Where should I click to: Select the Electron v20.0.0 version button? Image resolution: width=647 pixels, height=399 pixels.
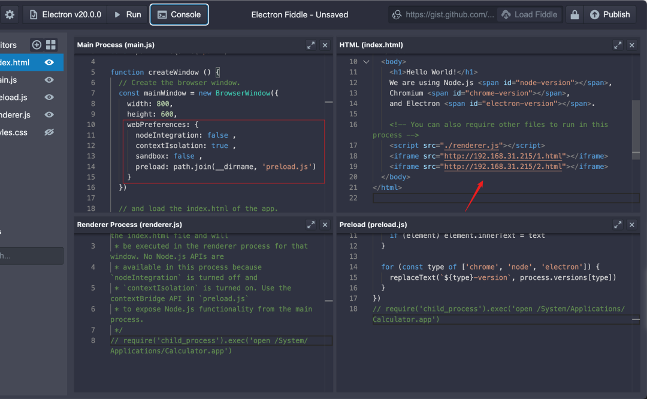(x=66, y=15)
